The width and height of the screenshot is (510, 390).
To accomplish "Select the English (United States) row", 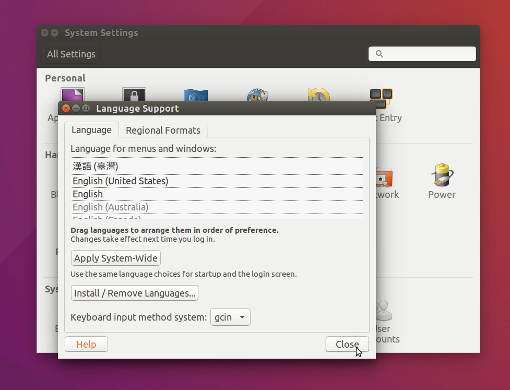I will point(217,181).
